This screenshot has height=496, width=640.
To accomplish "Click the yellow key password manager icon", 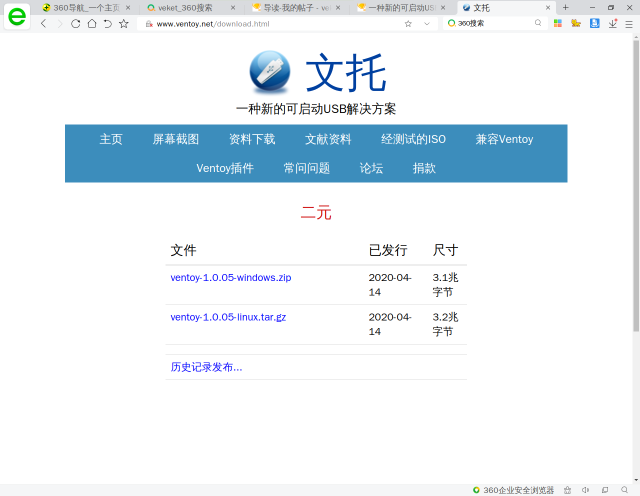I will pyautogui.click(x=576, y=23).
